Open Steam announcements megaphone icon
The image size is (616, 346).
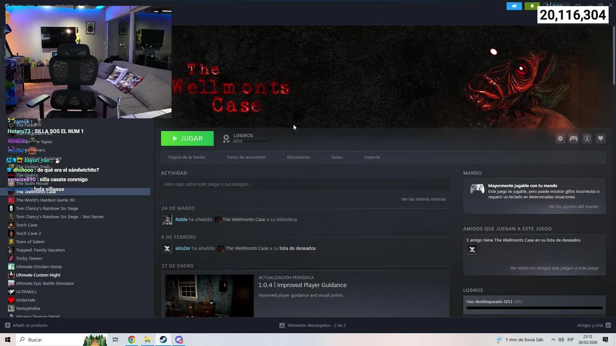click(514, 6)
